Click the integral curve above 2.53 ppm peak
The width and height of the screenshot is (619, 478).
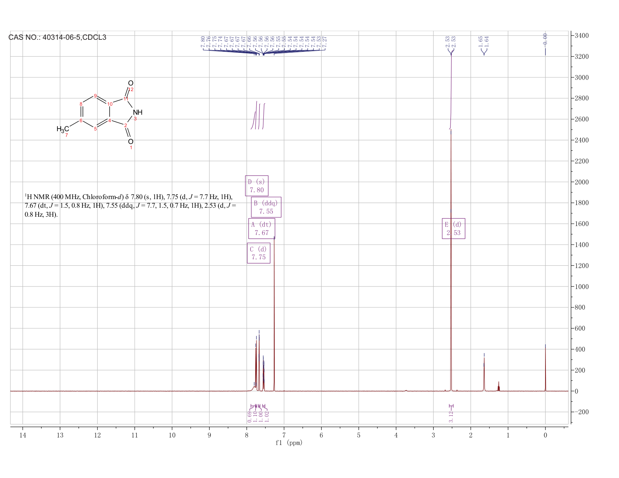451,90
